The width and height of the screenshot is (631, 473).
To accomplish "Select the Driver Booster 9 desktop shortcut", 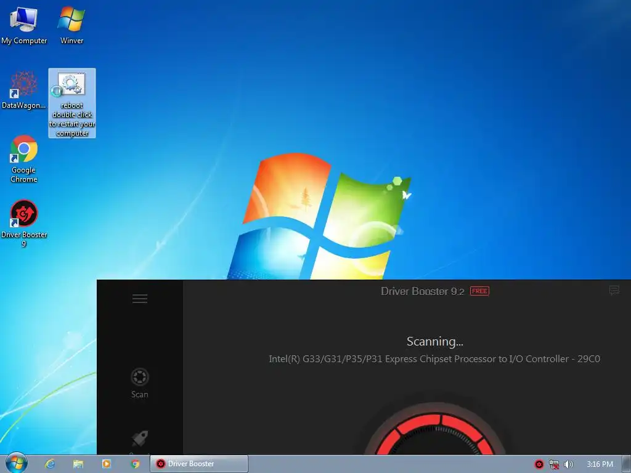I will tap(24, 223).
